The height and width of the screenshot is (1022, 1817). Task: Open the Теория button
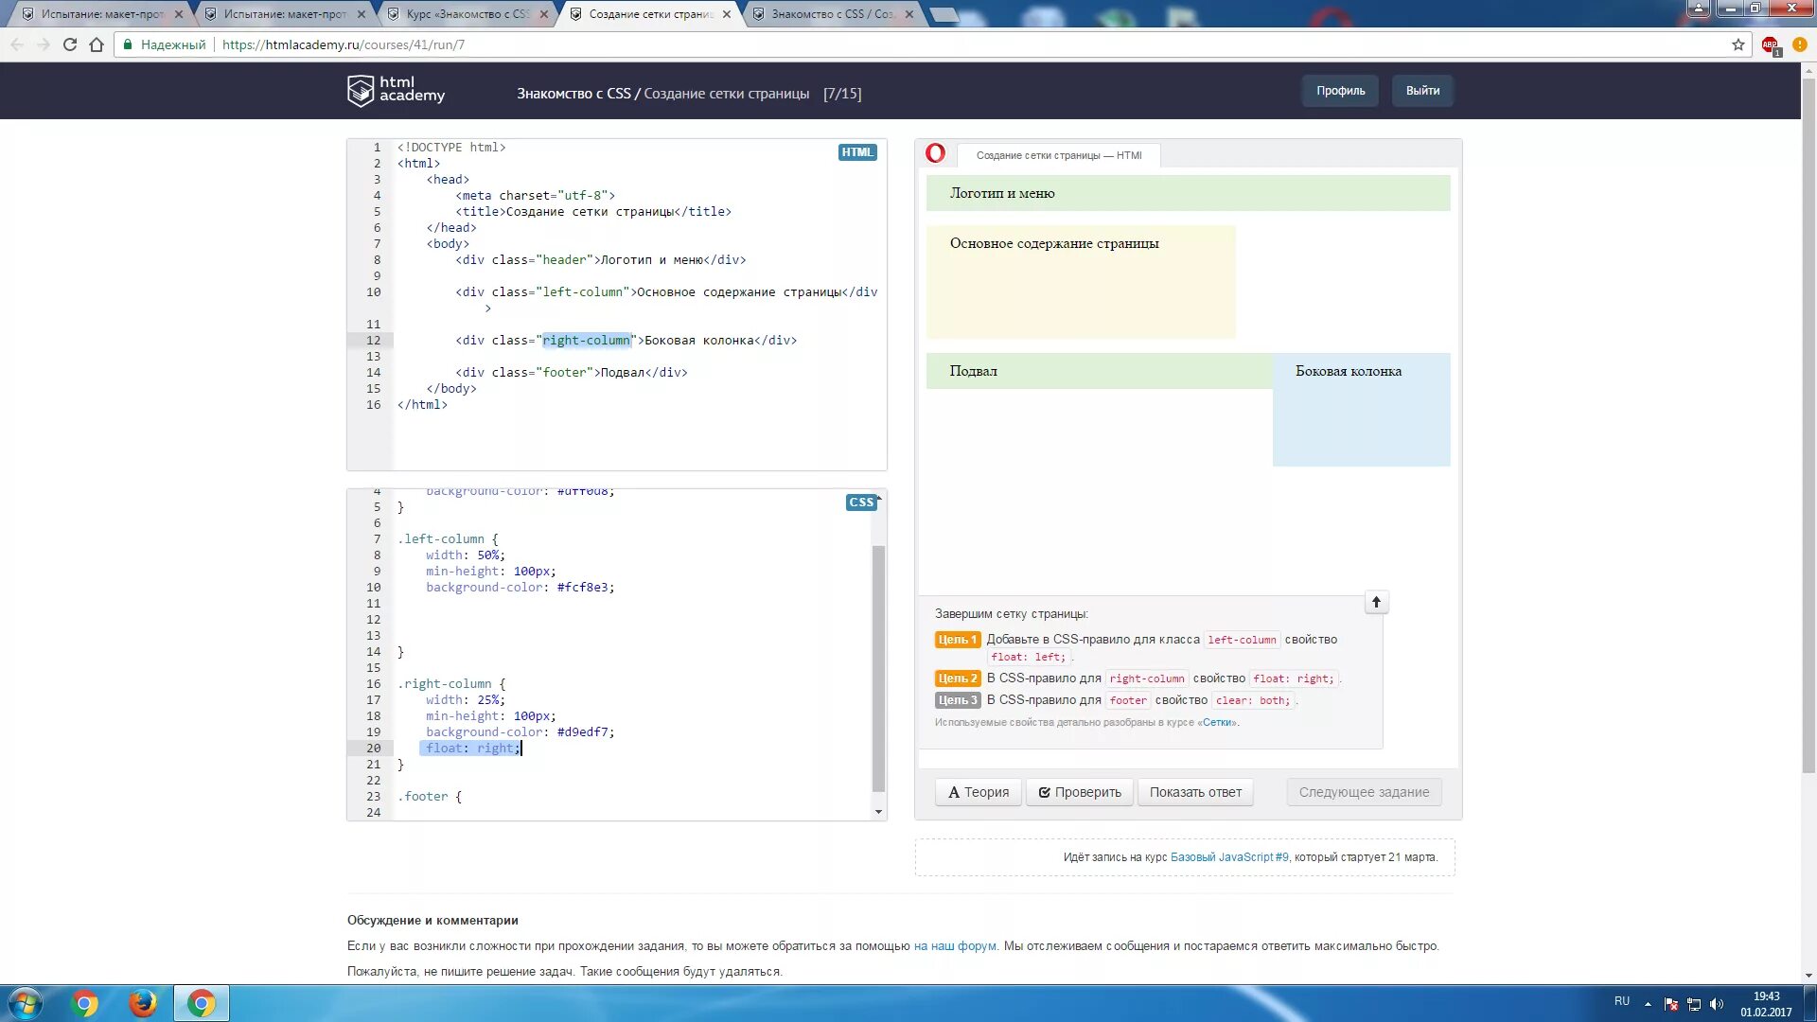[979, 792]
